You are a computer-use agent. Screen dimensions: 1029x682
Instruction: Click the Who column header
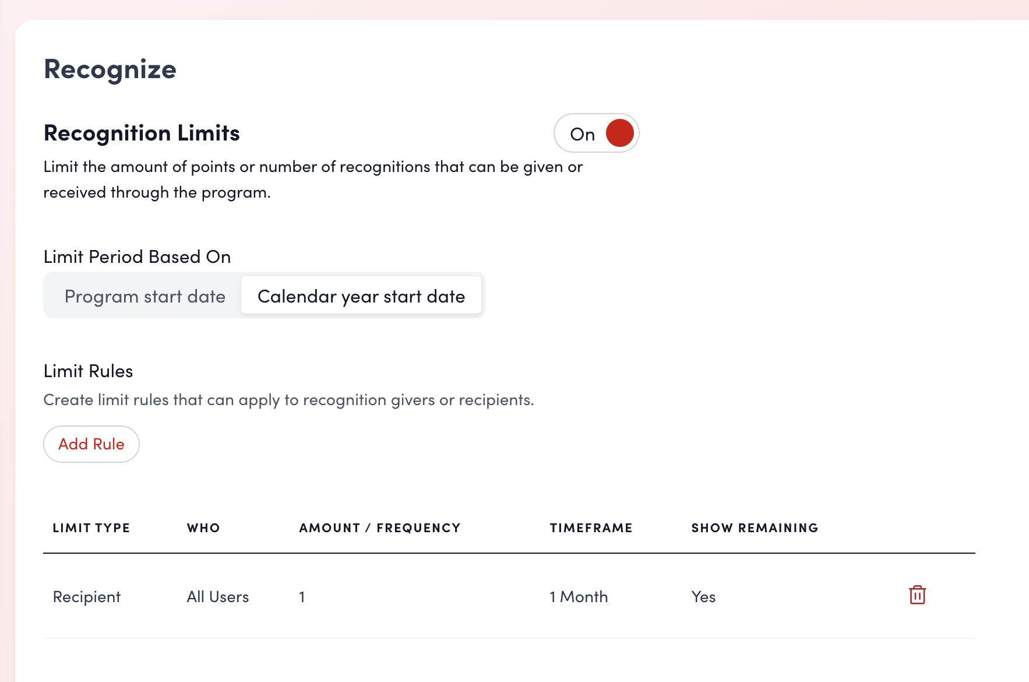pos(203,528)
